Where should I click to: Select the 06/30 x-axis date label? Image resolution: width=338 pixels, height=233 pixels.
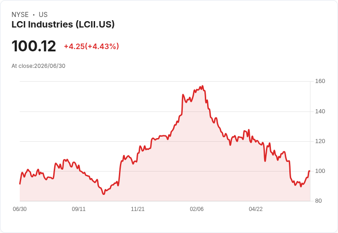click(x=20, y=209)
